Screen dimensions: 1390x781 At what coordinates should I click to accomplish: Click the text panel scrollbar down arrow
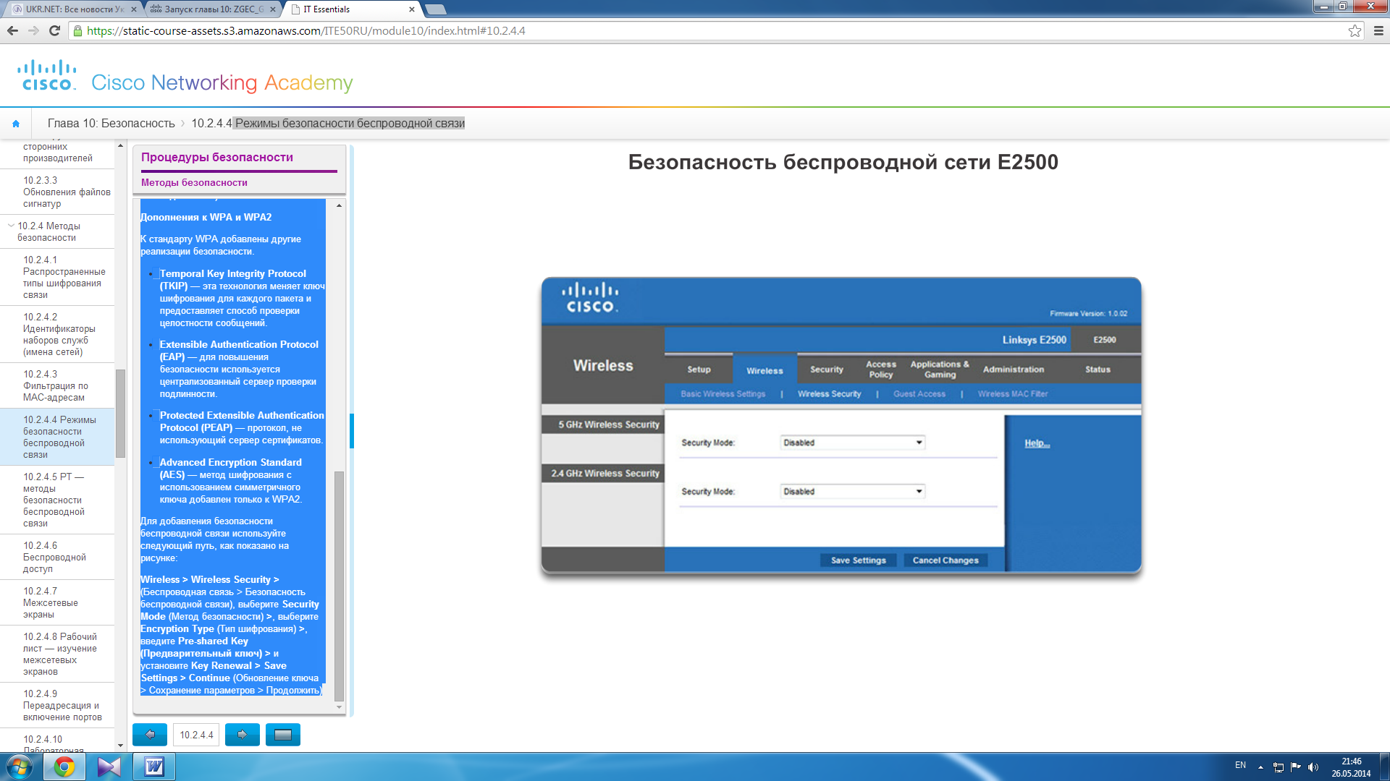[339, 707]
